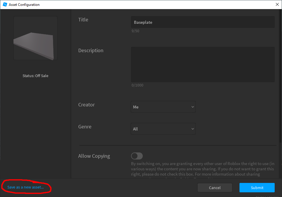This screenshot has width=282, height=197.
Task: Click the Cancel button
Action: point(215,188)
